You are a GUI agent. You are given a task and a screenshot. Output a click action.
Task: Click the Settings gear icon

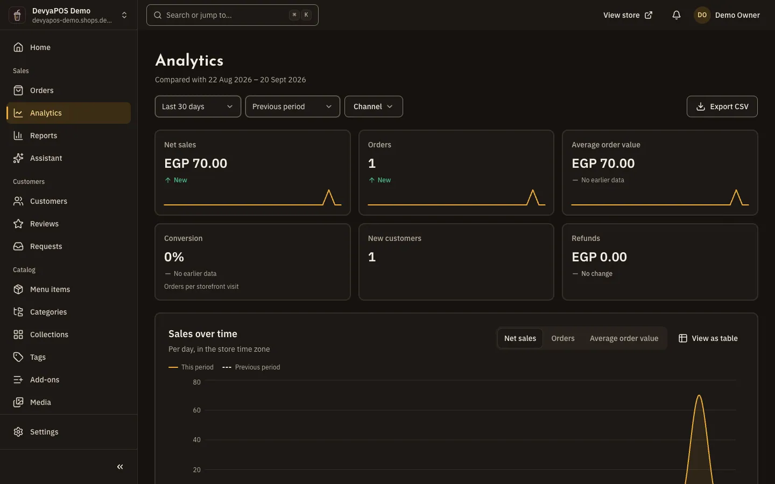click(x=18, y=432)
